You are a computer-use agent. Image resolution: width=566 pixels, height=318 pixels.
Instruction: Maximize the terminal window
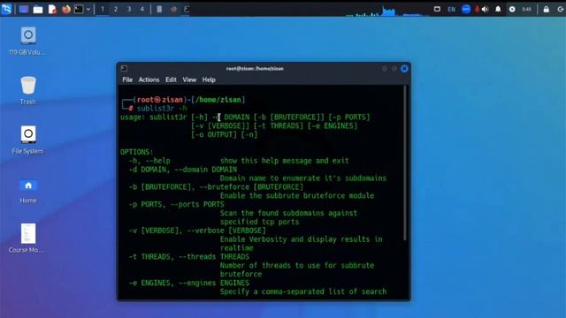[x=394, y=69]
